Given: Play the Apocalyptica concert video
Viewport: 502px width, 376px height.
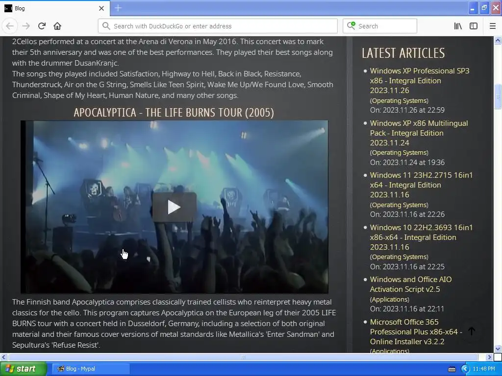Looking at the screenshot, I should (174, 207).
